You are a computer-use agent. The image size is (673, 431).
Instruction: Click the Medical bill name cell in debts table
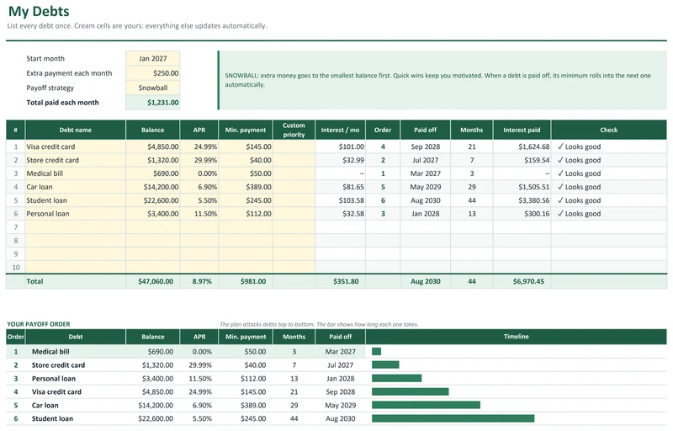click(76, 173)
